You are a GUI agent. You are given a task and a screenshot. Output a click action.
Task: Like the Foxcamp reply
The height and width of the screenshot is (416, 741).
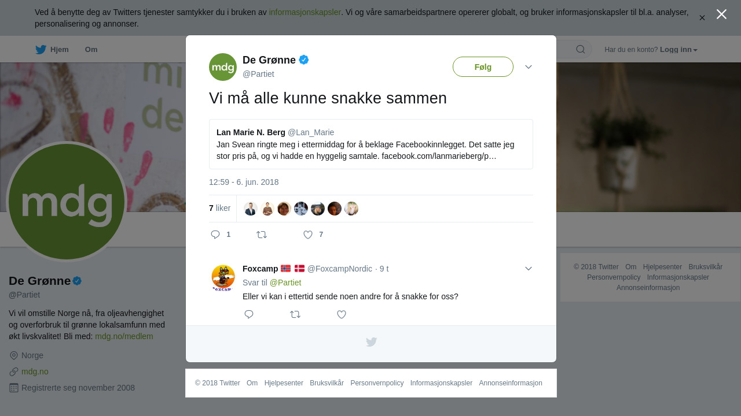click(342, 314)
